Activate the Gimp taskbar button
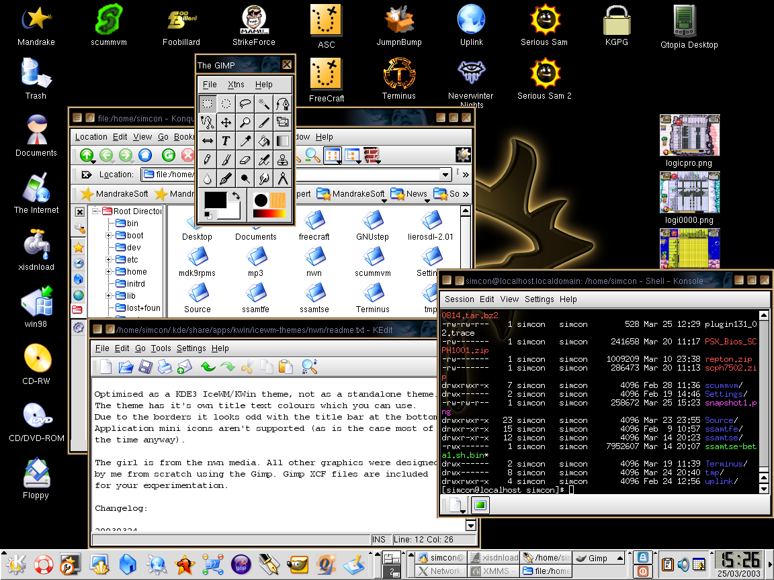The height and width of the screenshot is (580, 774). (598, 558)
